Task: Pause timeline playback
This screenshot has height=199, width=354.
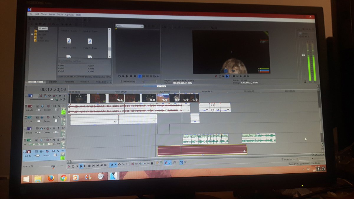Action: pos(85,167)
